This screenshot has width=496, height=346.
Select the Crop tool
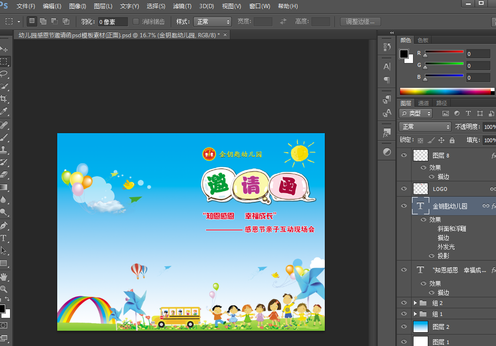4,99
